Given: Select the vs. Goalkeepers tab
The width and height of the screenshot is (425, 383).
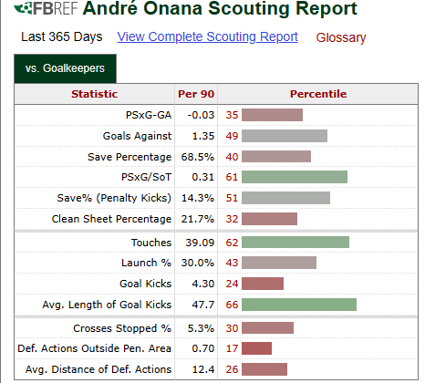Looking at the screenshot, I should click(65, 68).
